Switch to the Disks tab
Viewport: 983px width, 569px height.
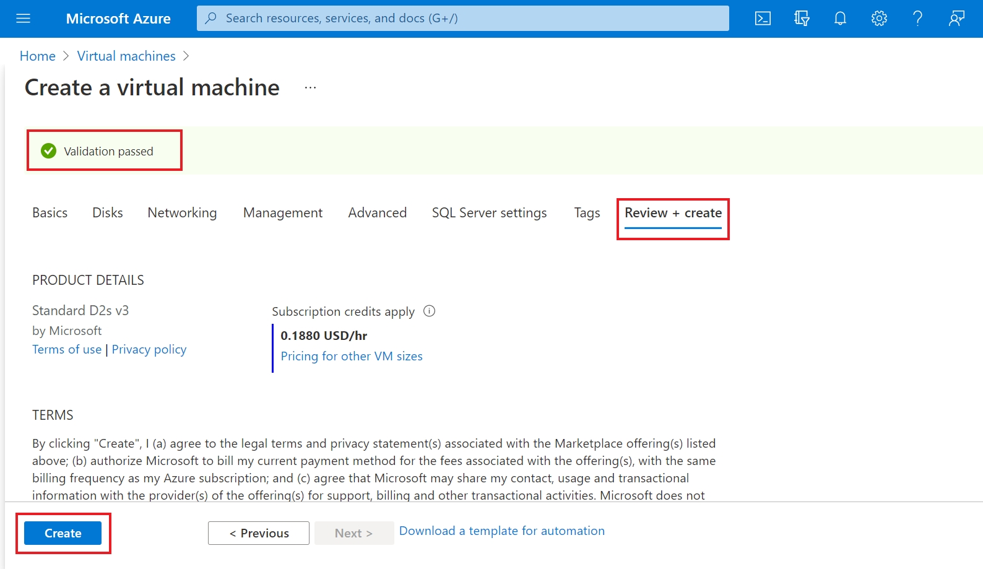[x=108, y=213]
